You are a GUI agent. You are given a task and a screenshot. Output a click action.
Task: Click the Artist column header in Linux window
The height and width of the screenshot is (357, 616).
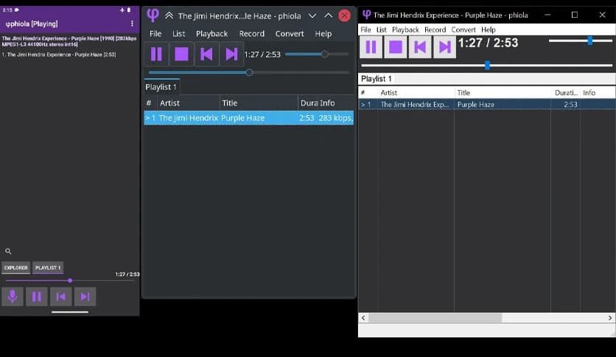(x=187, y=103)
